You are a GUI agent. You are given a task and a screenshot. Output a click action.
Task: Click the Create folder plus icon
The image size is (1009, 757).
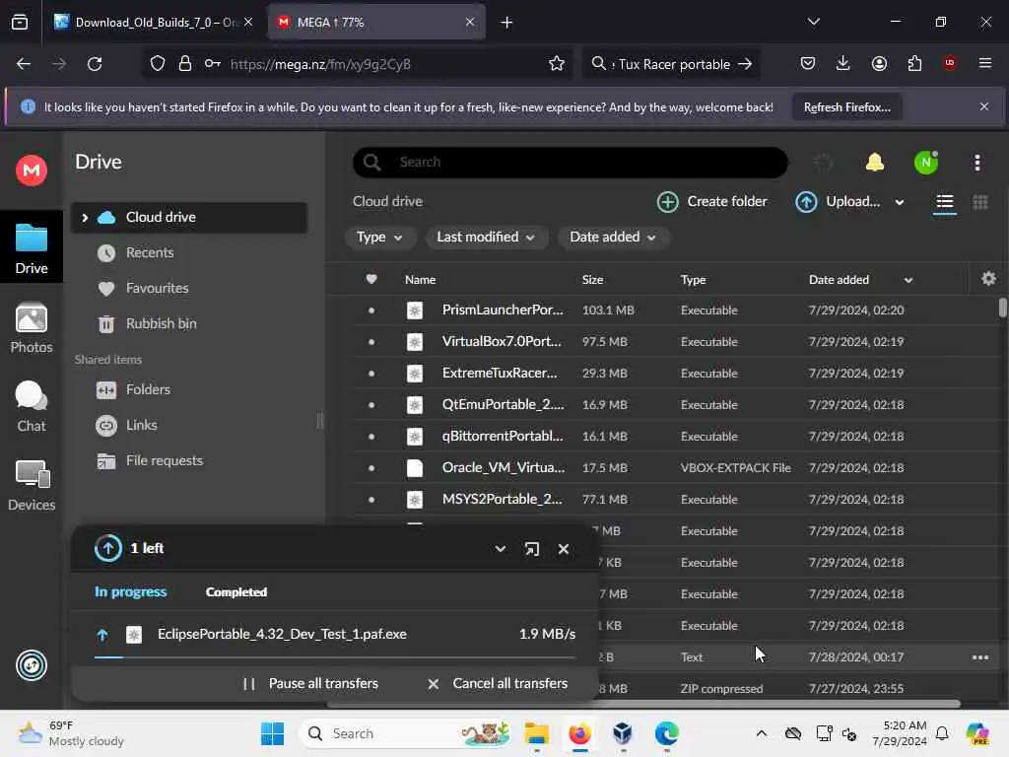[x=667, y=201]
